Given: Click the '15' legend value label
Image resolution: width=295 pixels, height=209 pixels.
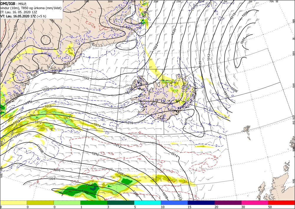Looking at the screenshot, I should coord(190,207).
